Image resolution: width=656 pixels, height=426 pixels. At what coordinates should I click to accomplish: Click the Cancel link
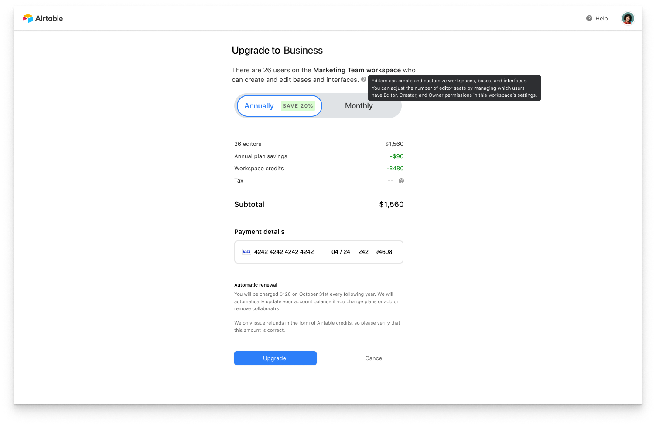374,358
